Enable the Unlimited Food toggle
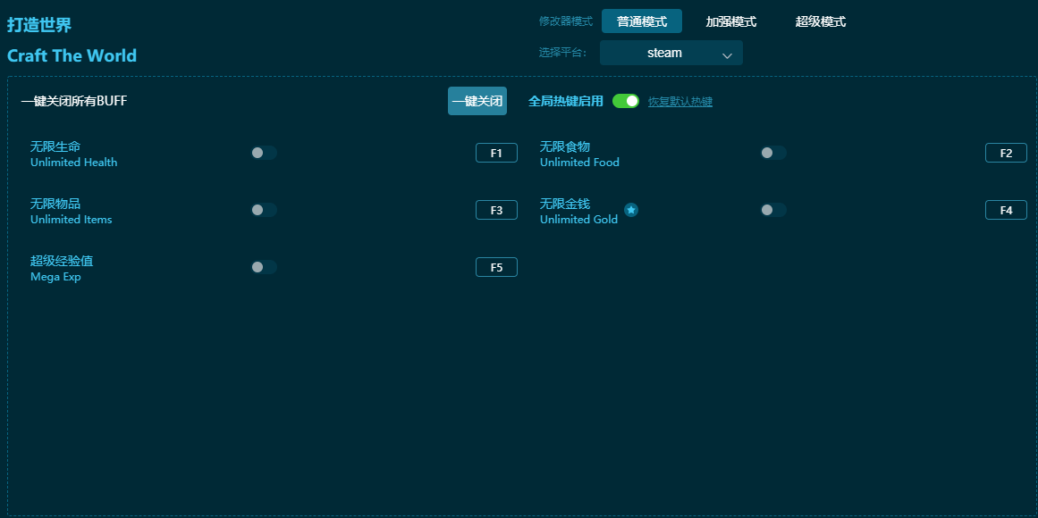The height and width of the screenshot is (518, 1038). [x=773, y=153]
